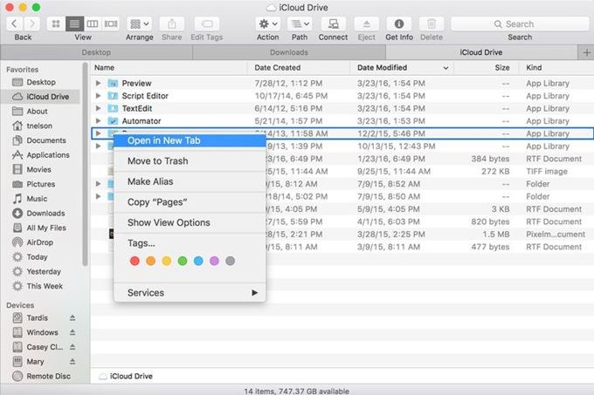Open Movies in the sidebar
Viewport: 594px width, 395px height.
point(41,169)
